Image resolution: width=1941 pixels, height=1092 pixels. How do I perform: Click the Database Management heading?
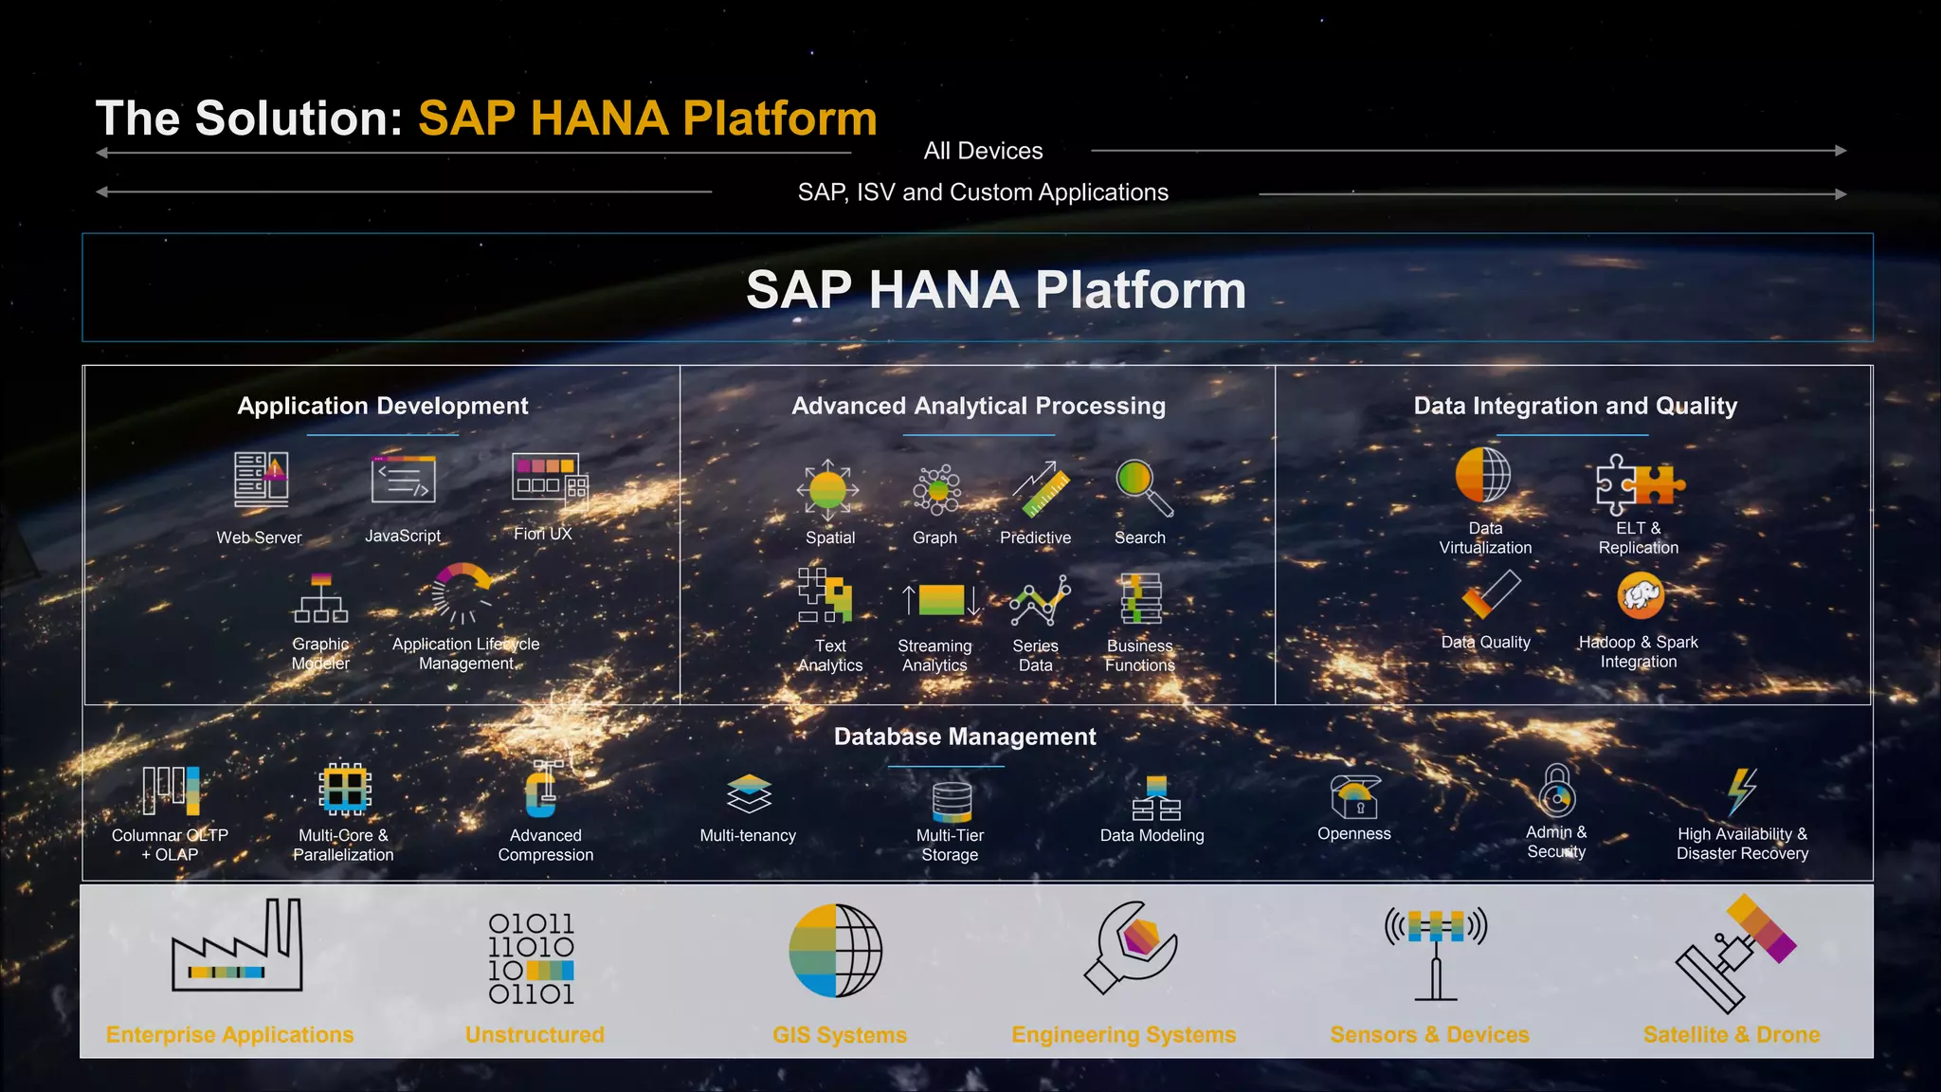[x=965, y=737]
